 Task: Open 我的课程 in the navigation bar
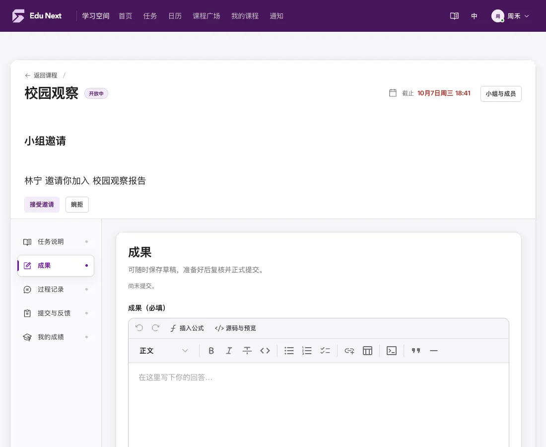[x=245, y=16]
